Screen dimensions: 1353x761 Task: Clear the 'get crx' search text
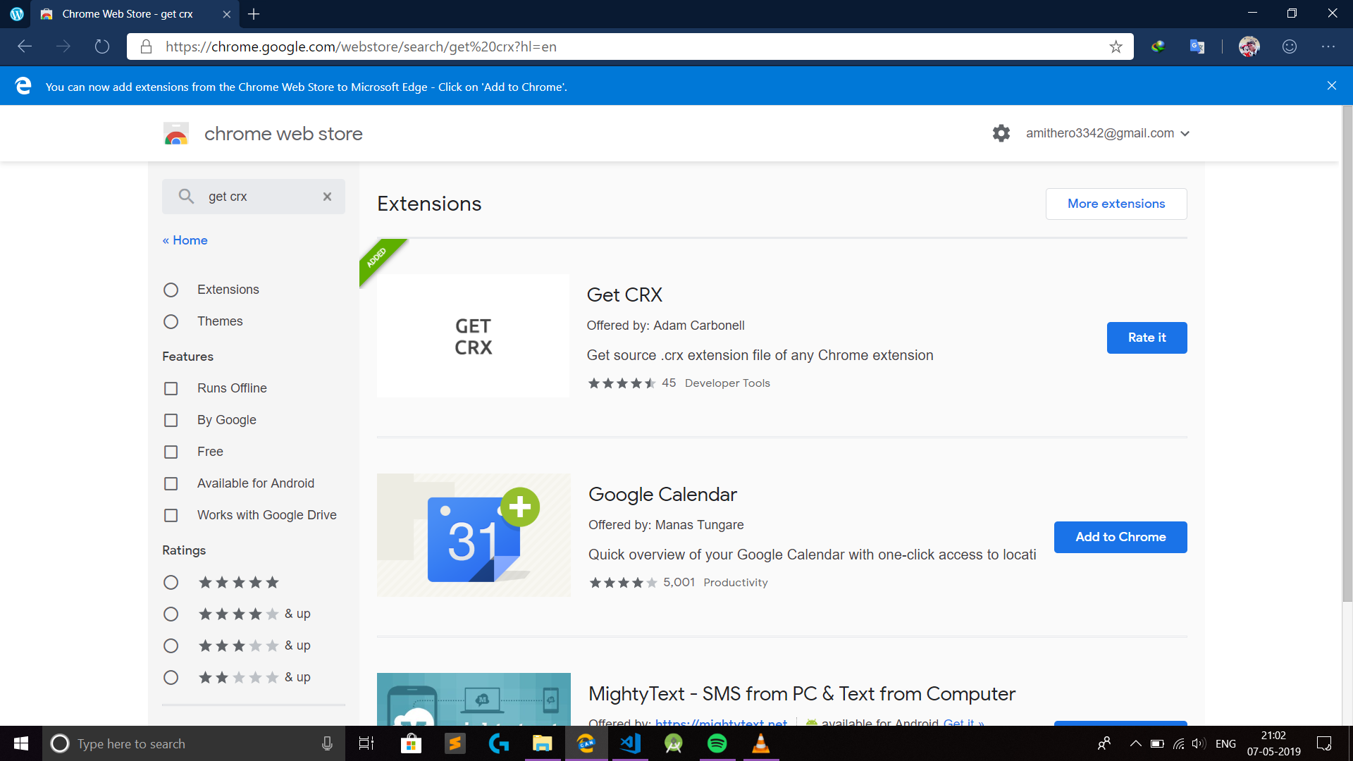[x=327, y=197]
